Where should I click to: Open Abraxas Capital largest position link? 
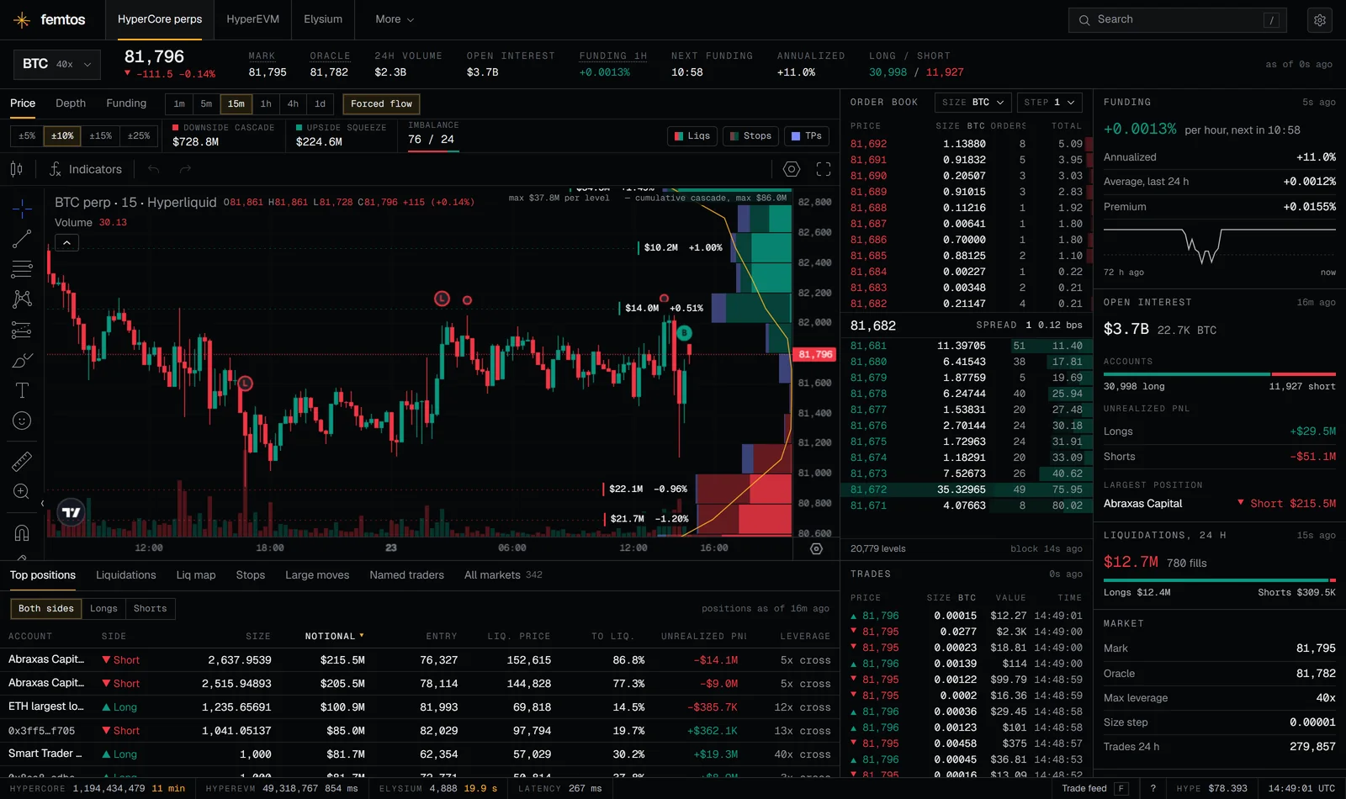(1142, 504)
